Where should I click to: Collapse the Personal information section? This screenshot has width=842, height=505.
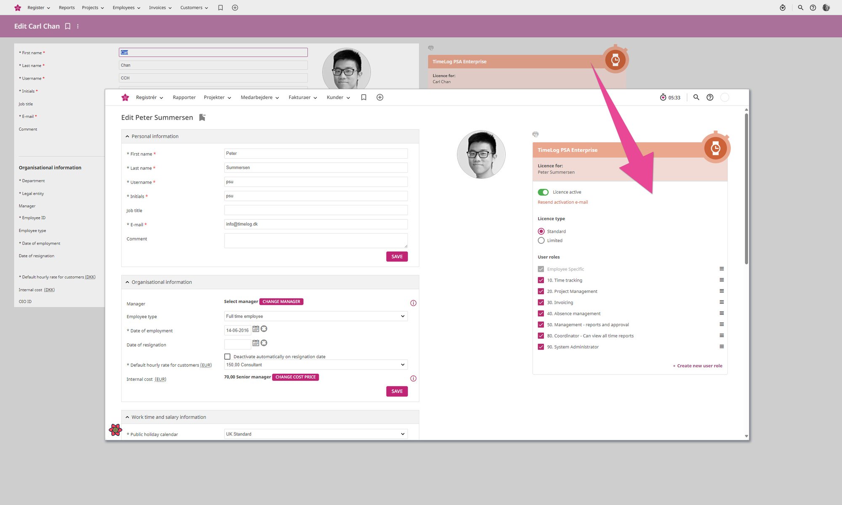click(x=127, y=136)
